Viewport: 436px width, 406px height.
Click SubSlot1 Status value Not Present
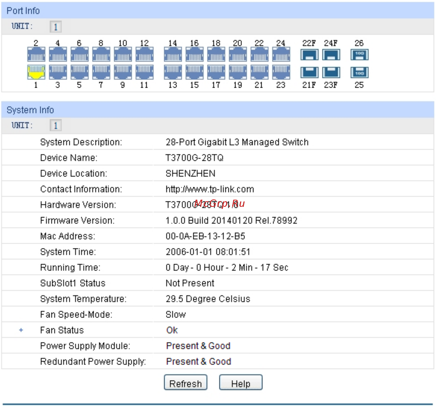pos(190,283)
